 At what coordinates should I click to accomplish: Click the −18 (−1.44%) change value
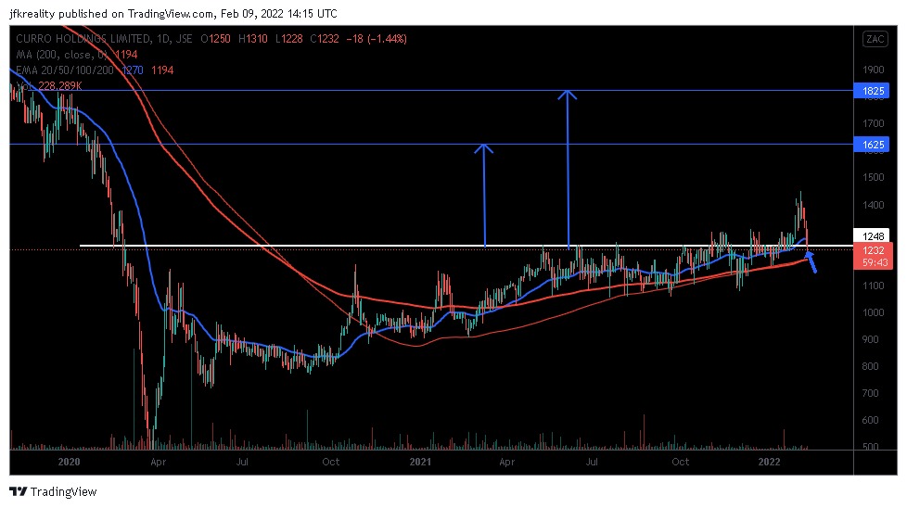(377, 39)
